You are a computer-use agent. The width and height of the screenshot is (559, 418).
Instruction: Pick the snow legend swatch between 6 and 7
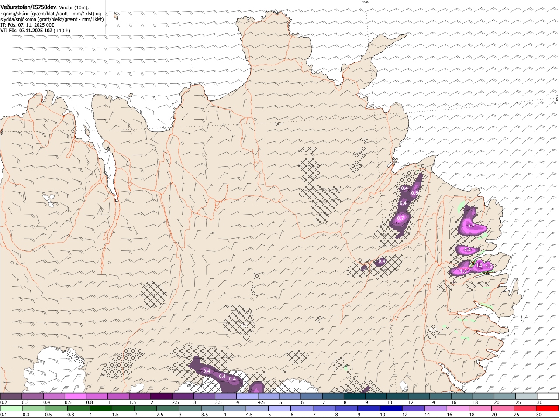[312, 396]
